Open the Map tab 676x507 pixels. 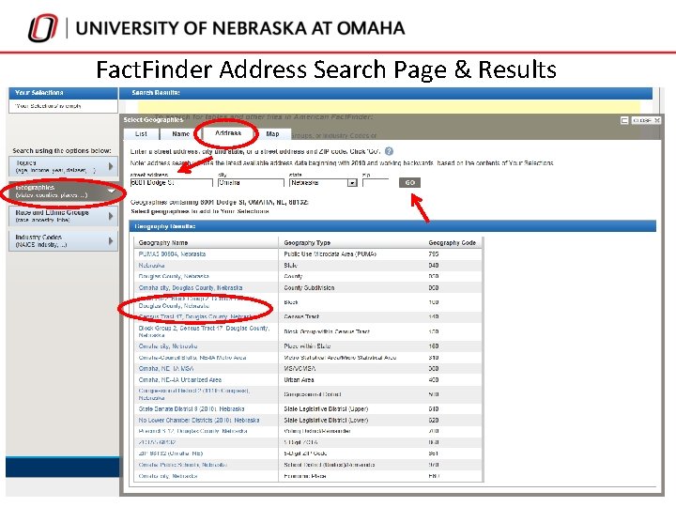272,134
